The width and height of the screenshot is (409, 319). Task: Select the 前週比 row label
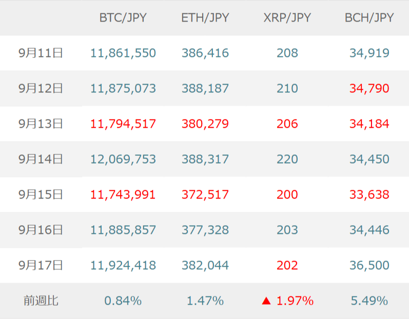tap(41, 301)
